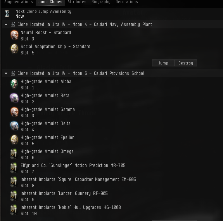
Task: Jump to the Moon 4 clone
Action: point(163,63)
